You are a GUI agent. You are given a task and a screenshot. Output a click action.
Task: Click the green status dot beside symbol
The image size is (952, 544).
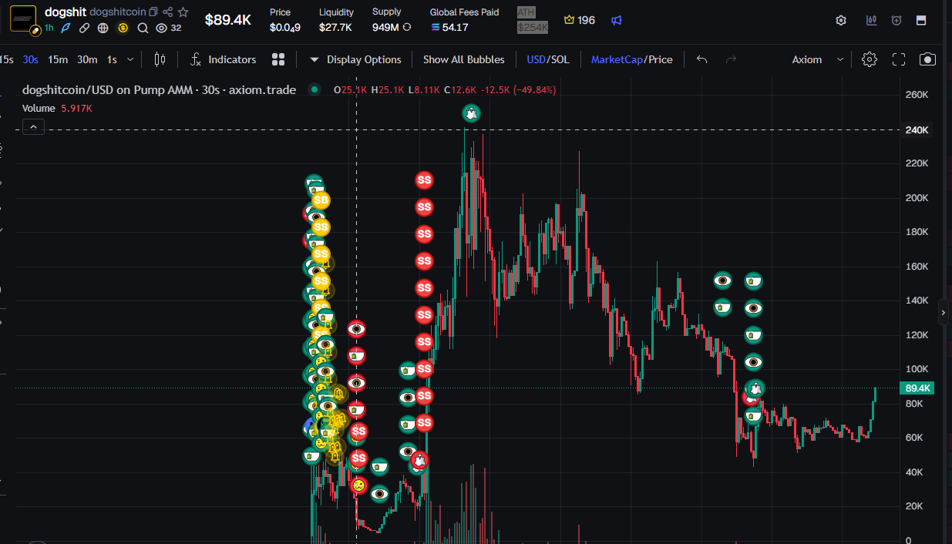(x=314, y=90)
